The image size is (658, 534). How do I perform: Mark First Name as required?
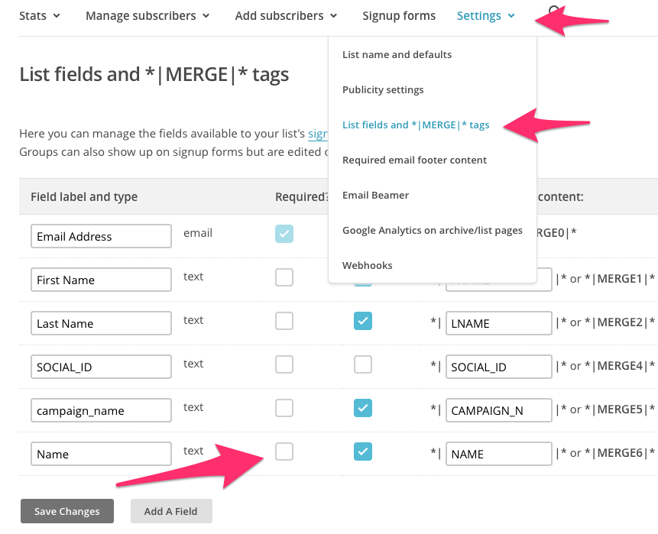tap(284, 277)
